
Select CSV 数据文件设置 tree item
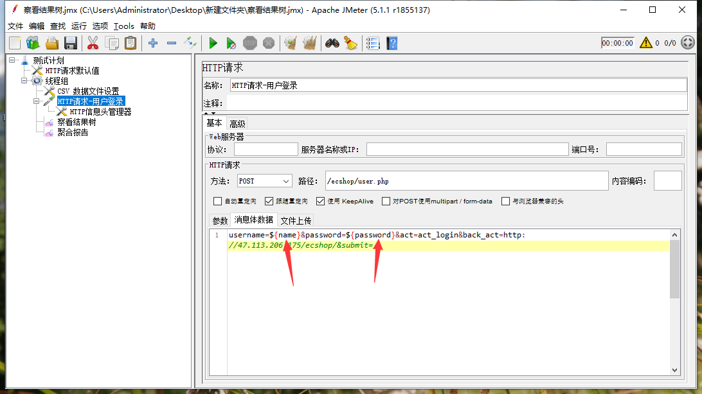tap(88, 91)
